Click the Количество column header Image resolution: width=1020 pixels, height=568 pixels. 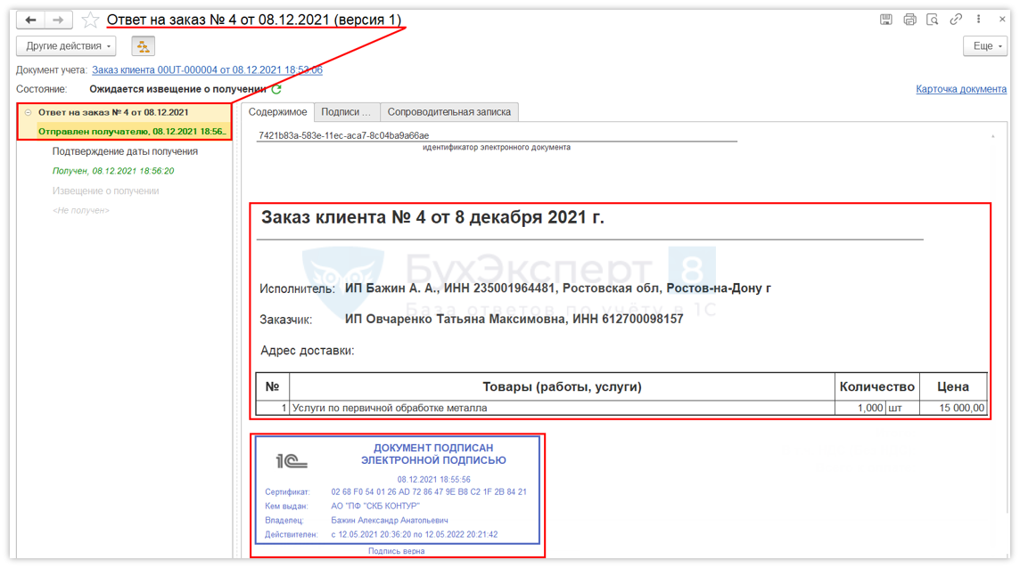point(876,386)
